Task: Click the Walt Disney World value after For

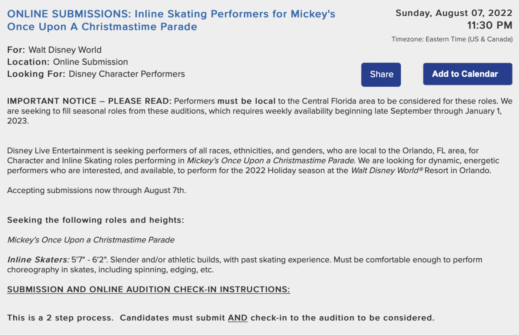Action: click(65, 50)
